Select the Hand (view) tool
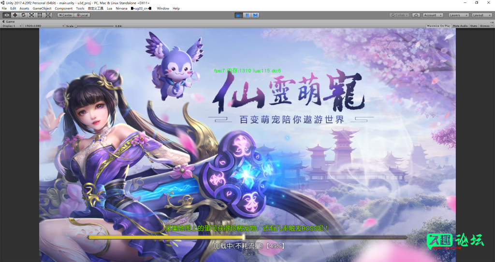 click(7, 15)
